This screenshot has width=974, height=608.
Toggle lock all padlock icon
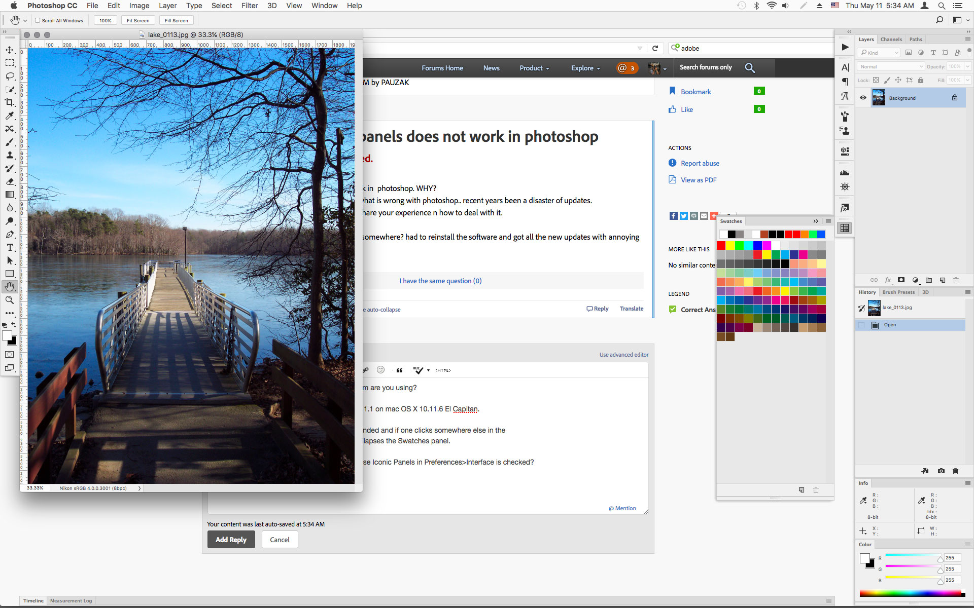point(921,80)
